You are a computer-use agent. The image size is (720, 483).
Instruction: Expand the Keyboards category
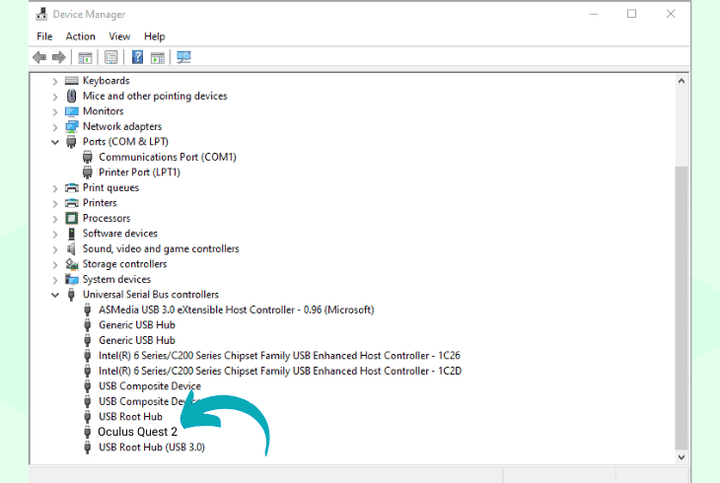(x=55, y=82)
